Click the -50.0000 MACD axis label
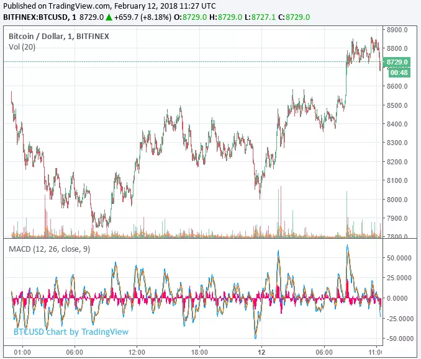Image resolution: width=421 pixels, height=359 pixels. (x=400, y=339)
